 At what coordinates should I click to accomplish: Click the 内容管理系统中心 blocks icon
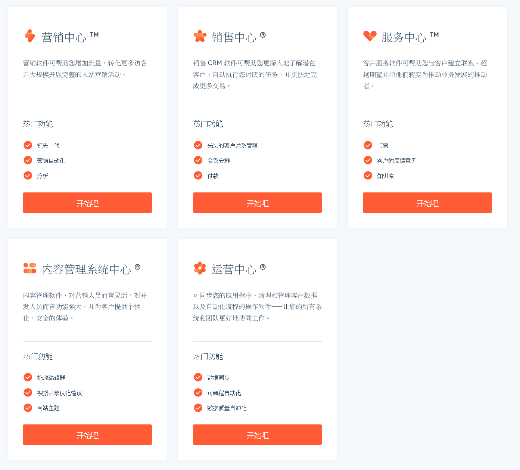pyautogui.click(x=29, y=268)
